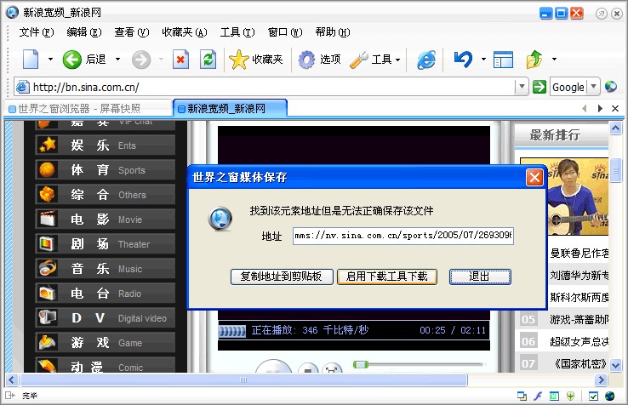This screenshot has width=628, height=405.
Task: Open ranking link 刘德华为新专
Action: pos(579,275)
